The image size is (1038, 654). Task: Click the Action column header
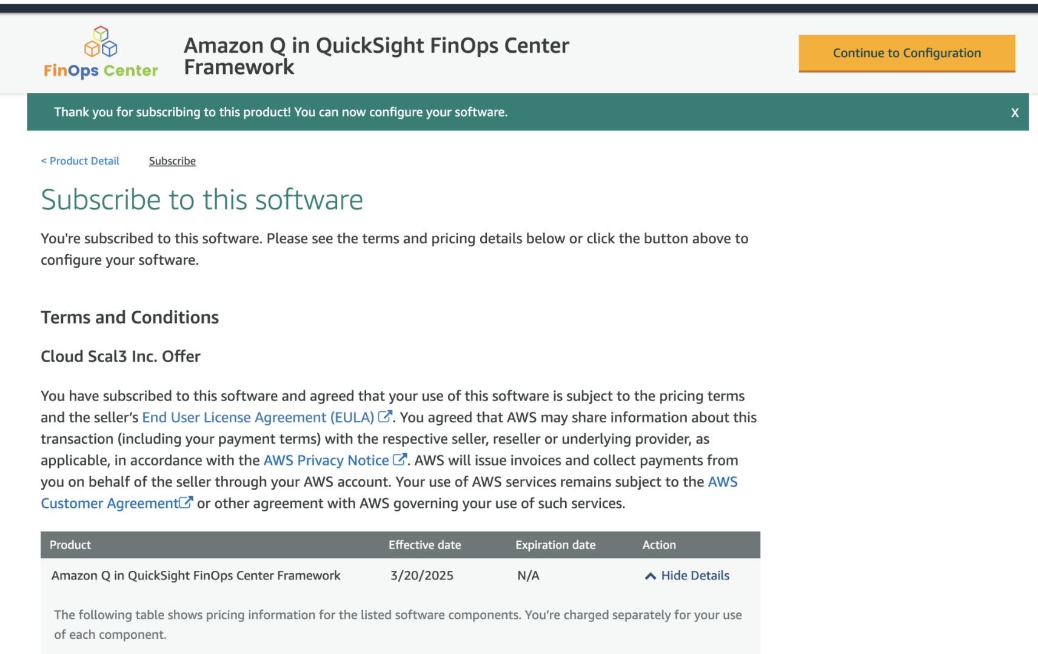(x=659, y=545)
